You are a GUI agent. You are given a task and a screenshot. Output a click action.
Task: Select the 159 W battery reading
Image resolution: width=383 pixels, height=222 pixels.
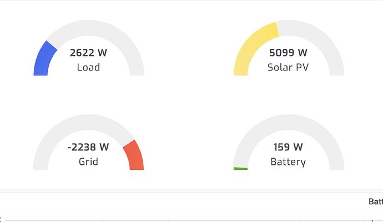click(288, 147)
